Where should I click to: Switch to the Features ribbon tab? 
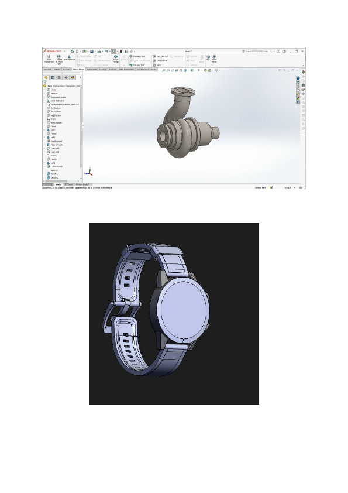pos(47,70)
